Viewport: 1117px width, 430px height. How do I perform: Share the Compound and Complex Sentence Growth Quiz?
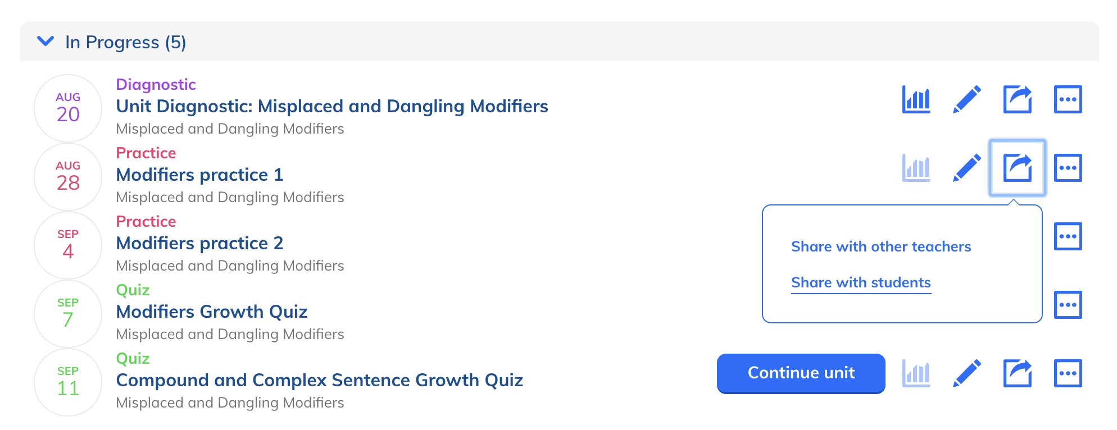click(1018, 373)
